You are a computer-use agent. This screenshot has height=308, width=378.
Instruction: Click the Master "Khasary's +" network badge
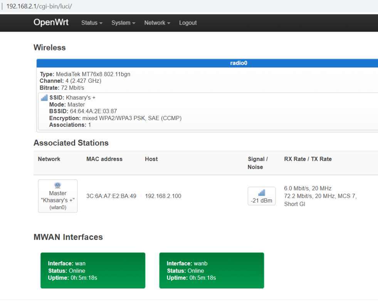pyautogui.click(x=58, y=197)
